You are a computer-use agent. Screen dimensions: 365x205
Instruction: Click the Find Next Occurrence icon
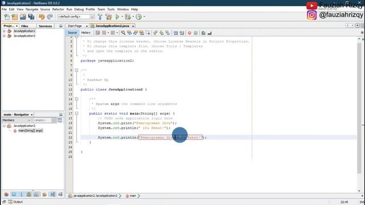136,33
